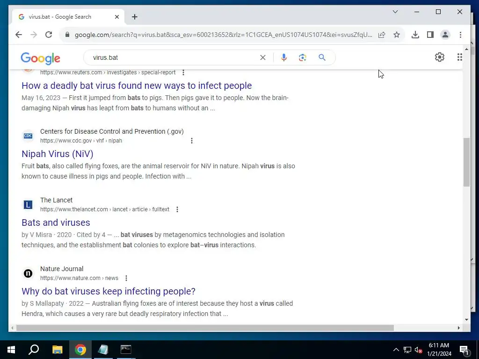The height and width of the screenshot is (359, 479).
Task: Open the Chrome downloads icon
Action: coord(415,35)
